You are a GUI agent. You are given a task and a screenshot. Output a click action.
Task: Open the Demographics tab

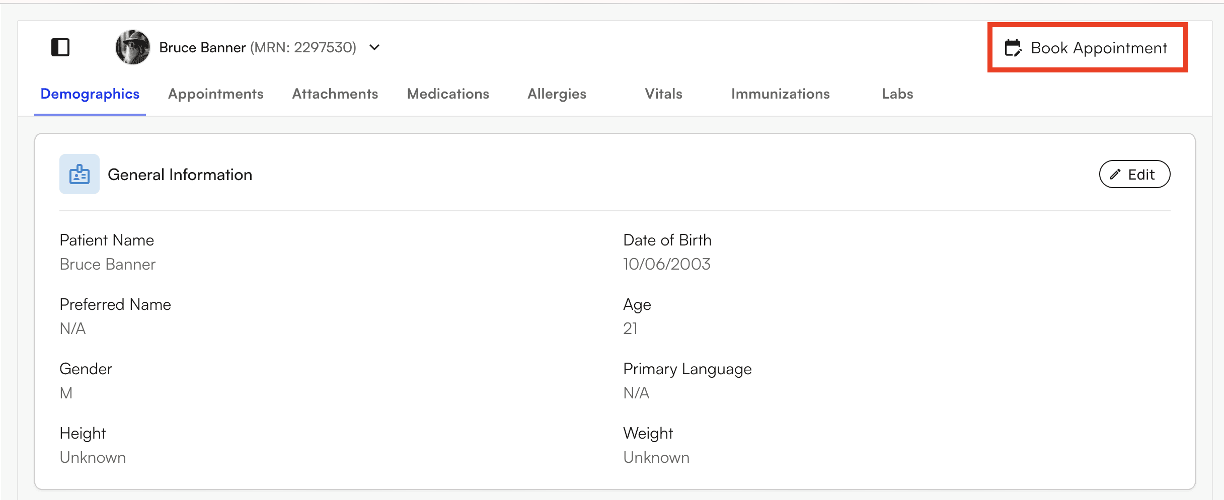pyautogui.click(x=90, y=94)
